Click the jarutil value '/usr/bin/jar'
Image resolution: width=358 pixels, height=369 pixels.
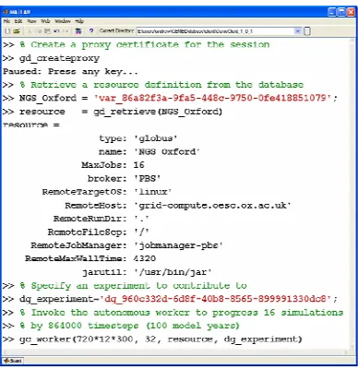(173, 272)
